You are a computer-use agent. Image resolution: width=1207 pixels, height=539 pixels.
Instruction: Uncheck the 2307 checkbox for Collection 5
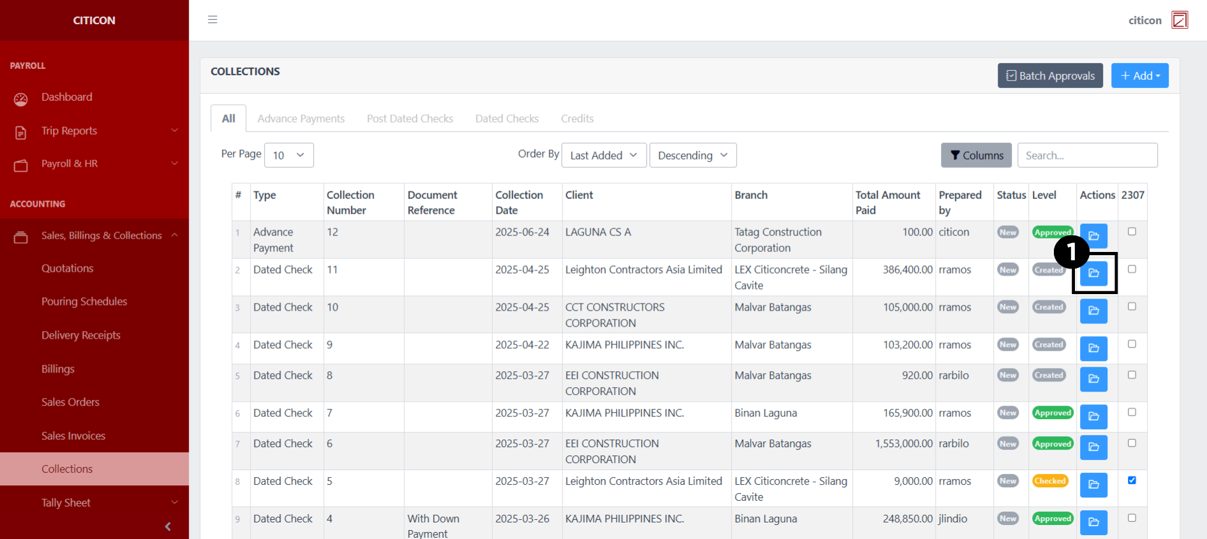(1132, 480)
